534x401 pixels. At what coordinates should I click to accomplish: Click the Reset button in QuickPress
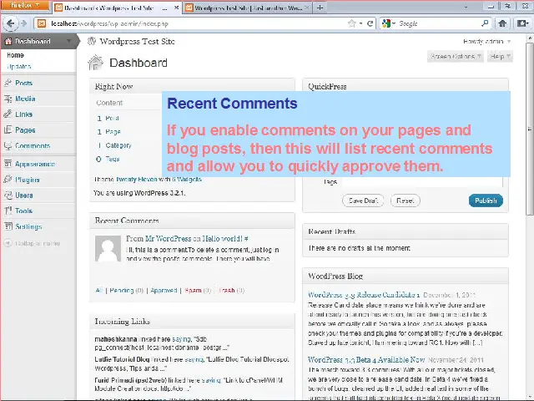click(x=406, y=200)
